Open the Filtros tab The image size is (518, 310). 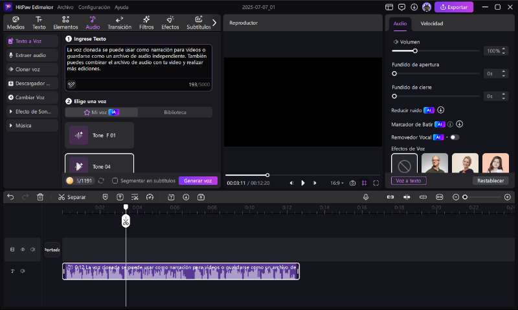pos(146,23)
